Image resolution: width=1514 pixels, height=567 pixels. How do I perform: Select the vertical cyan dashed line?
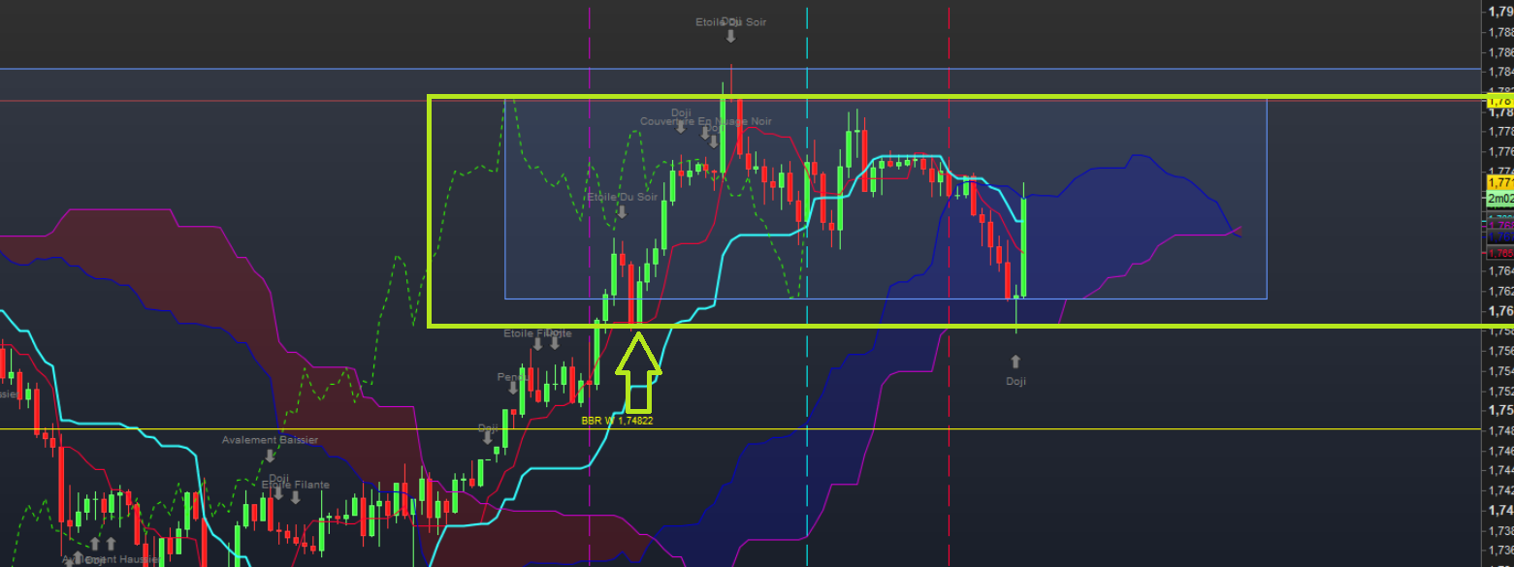[807, 283]
